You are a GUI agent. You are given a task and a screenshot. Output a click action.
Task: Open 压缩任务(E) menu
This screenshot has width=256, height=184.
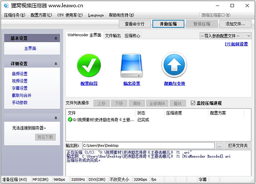(x=15, y=15)
